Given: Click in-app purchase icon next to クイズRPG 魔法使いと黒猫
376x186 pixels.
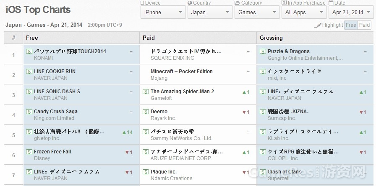Looking at the screenshot, I should pos(263,152).
